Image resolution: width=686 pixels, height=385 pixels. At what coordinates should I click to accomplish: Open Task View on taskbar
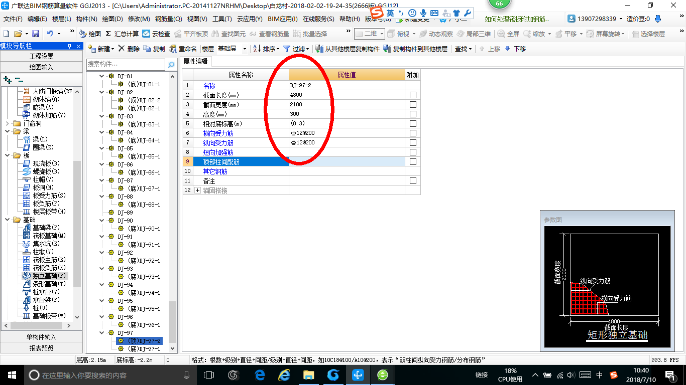tap(209, 374)
